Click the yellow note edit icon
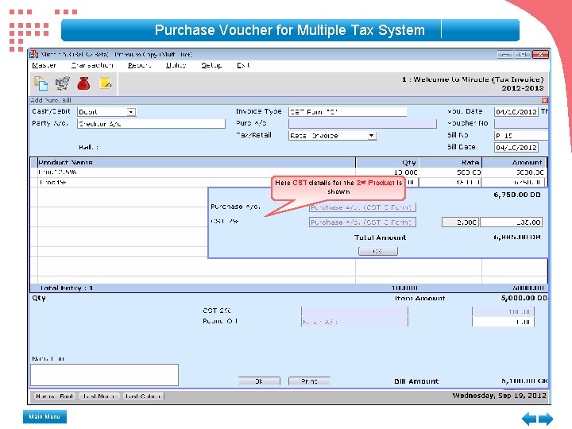Viewport: 572px width, 429px height. [106, 83]
